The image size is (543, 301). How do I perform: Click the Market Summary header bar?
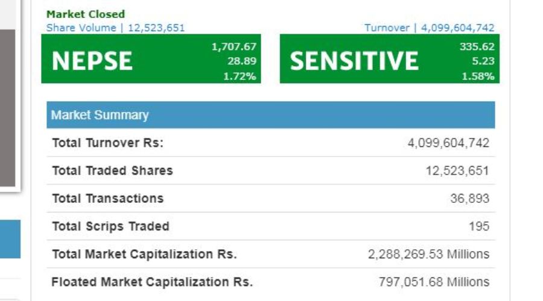click(x=270, y=115)
